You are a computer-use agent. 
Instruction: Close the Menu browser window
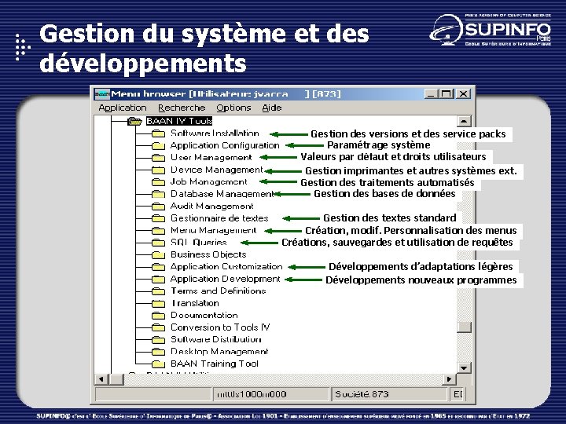click(464, 94)
